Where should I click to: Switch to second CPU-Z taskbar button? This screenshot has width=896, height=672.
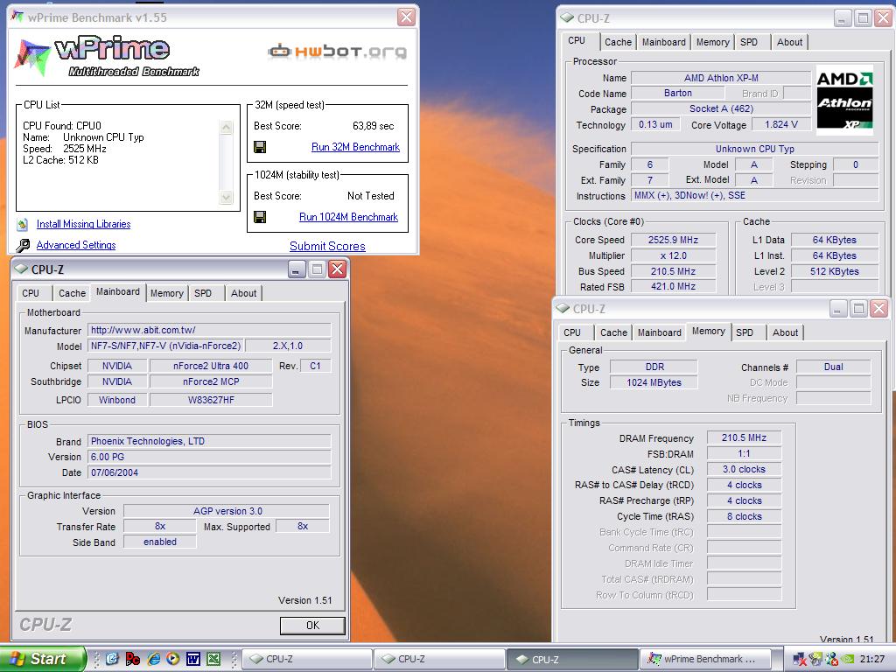(x=440, y=660)
